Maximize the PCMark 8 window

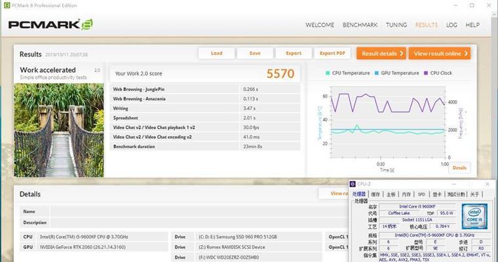472,5
